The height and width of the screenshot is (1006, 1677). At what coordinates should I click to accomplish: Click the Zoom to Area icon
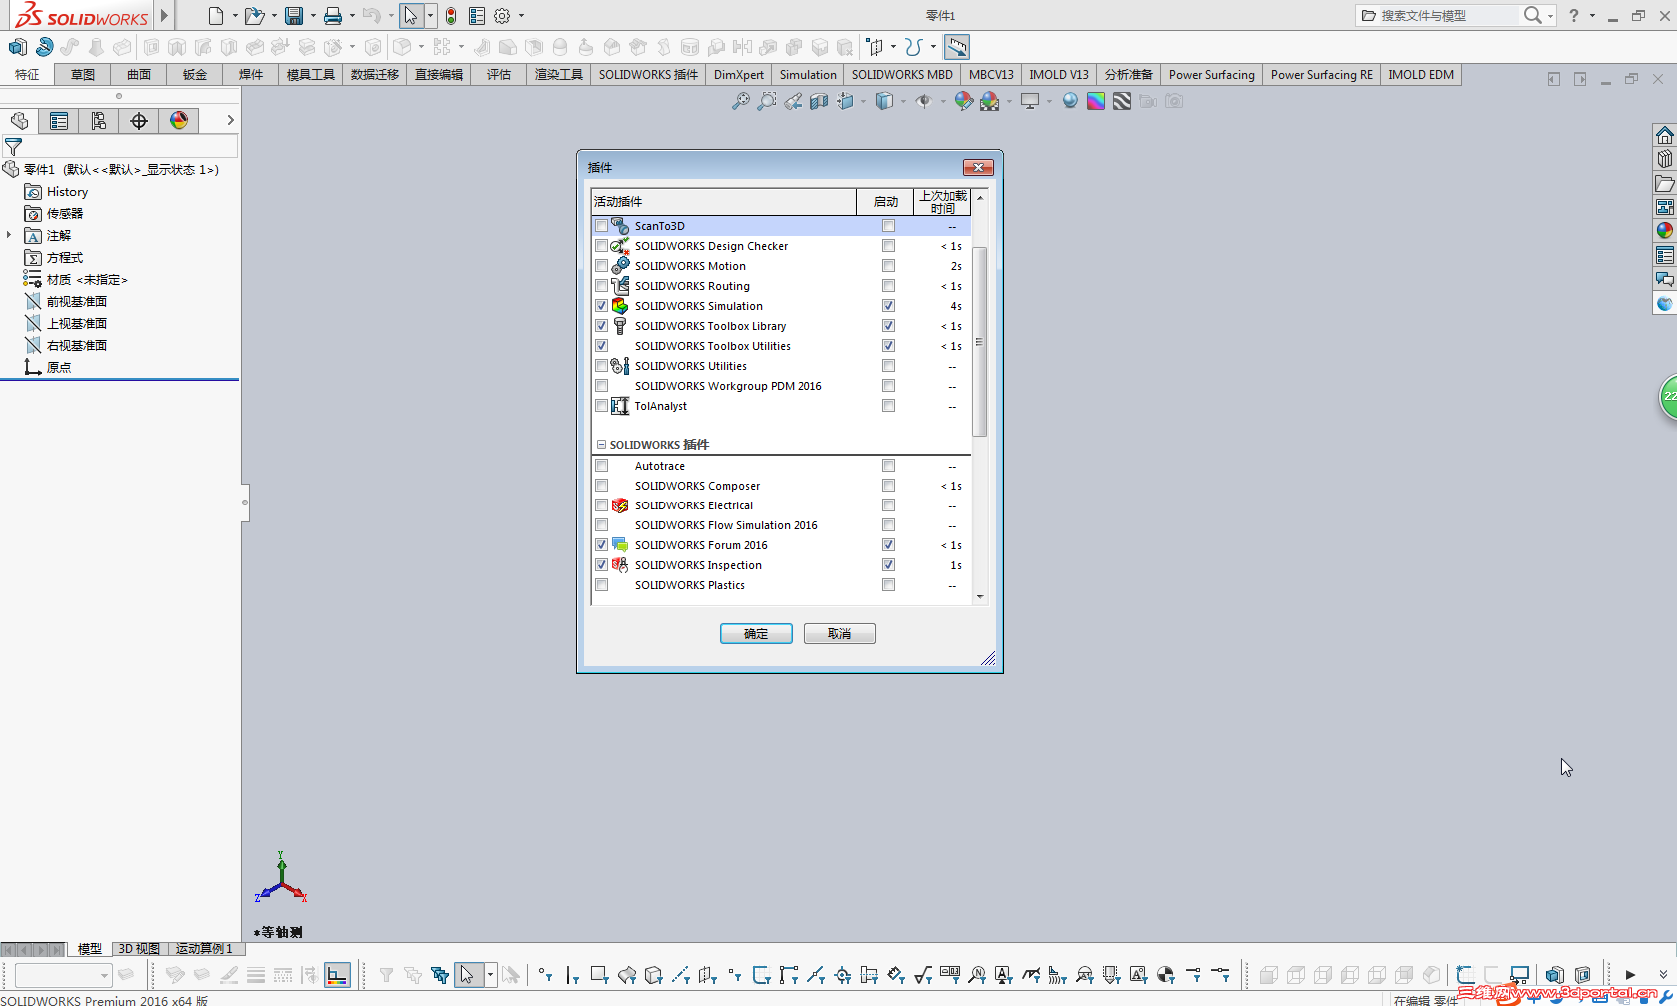pos(766,101)
